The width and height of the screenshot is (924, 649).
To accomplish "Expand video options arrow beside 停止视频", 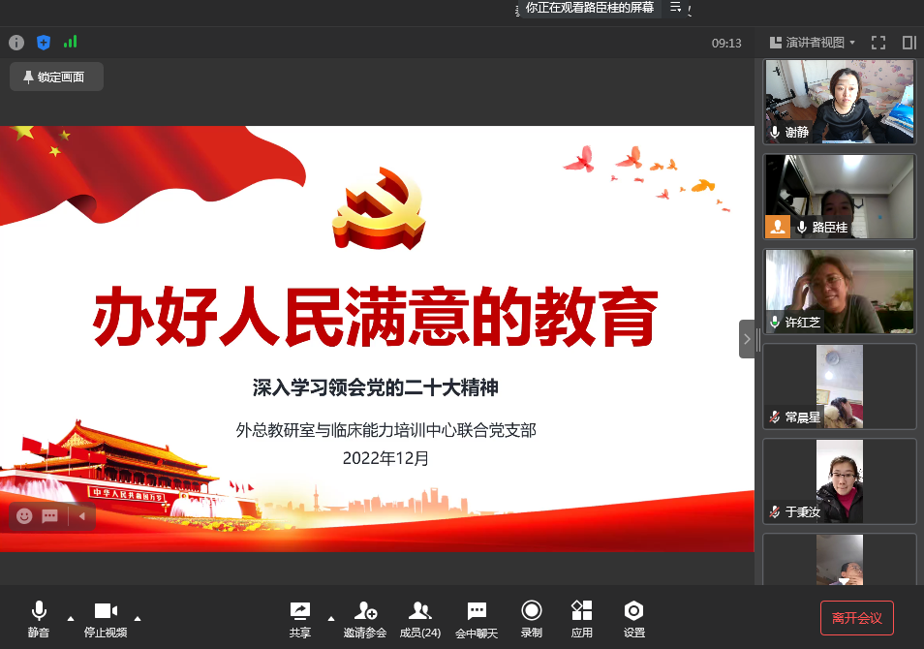I will coord(138,618).
